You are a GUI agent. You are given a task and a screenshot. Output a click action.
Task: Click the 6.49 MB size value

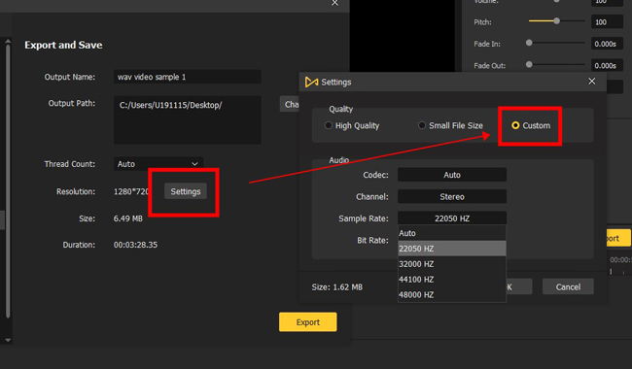coord(128,218)
